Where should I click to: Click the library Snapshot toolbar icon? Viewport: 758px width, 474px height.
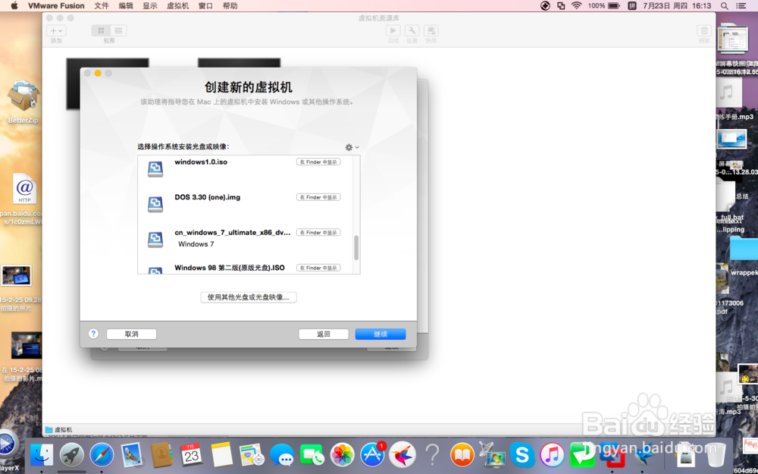pyautogui.click(x=431, y=30)
